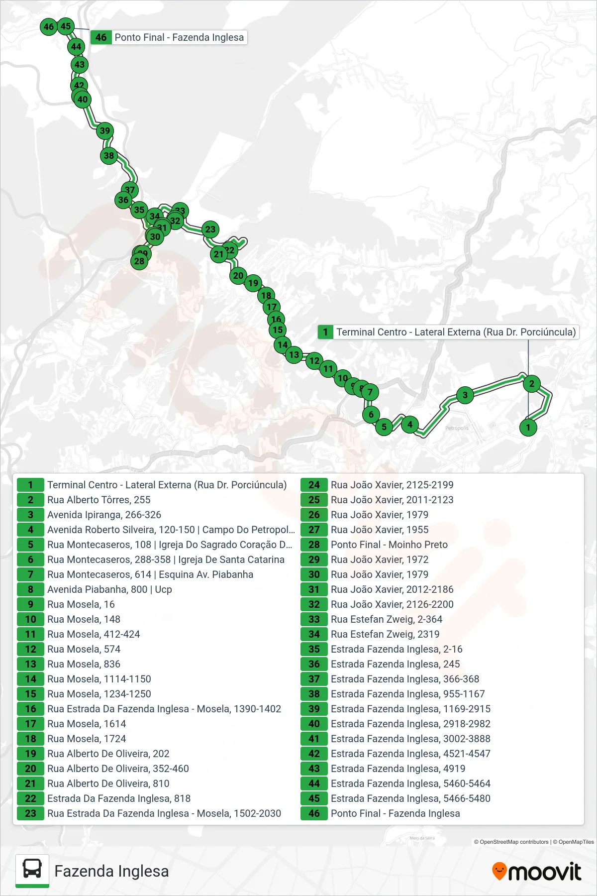Click map stop marker 14
The image size is (597, 896).
(x=283, y=344)
